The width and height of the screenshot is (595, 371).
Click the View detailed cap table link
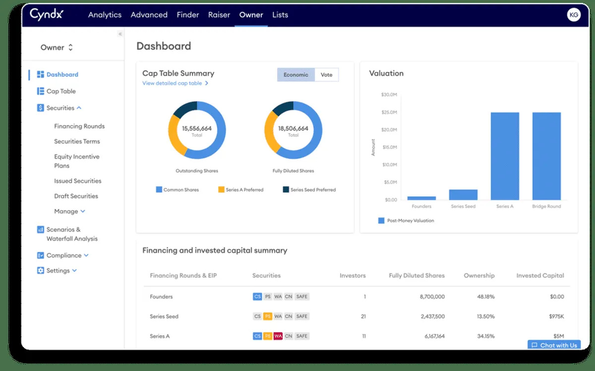[x=175, y=83]
